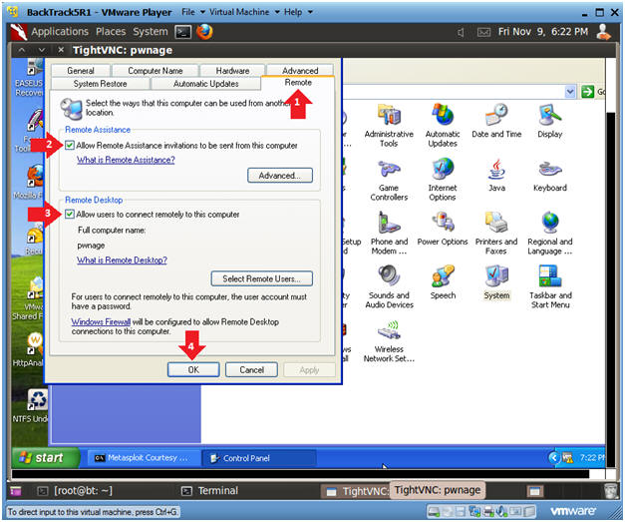Open the Keyboard applet
Viewport: 625px width, 522px height.
(549, 175)
